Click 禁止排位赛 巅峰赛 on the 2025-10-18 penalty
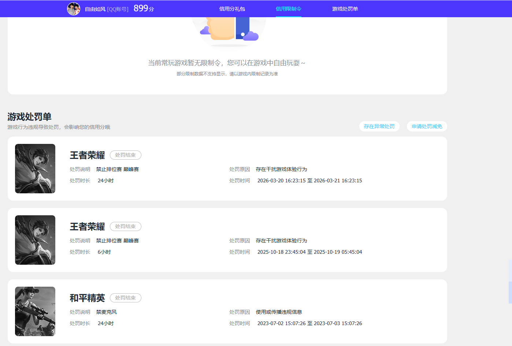The image size is (512, 346). click(x=118, y=241)
